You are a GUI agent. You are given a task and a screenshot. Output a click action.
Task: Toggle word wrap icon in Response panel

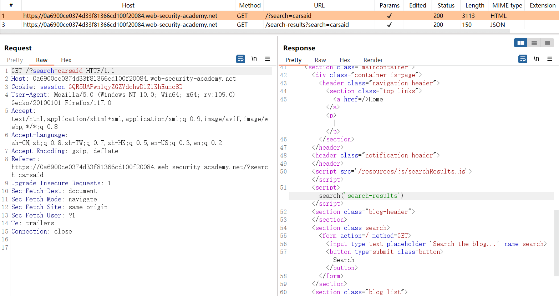tap(523, 59)
